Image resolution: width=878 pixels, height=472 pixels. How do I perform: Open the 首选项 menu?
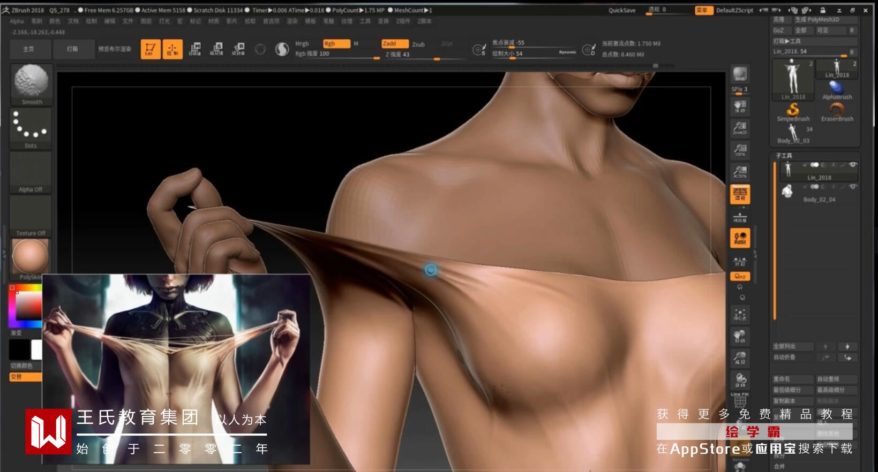pos(271,21)
